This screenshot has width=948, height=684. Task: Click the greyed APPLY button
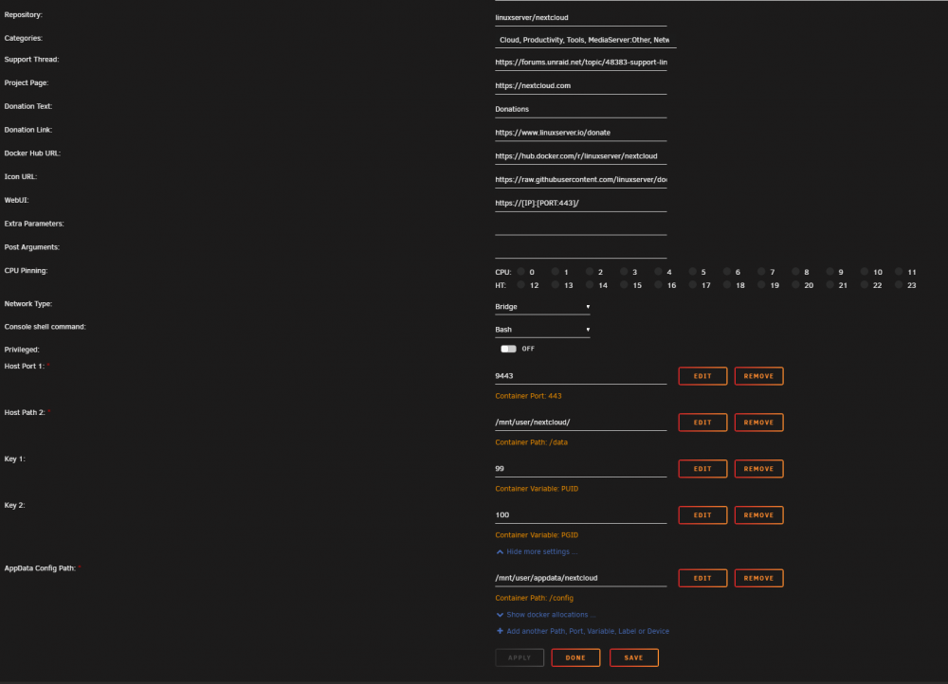pos(520,657)
